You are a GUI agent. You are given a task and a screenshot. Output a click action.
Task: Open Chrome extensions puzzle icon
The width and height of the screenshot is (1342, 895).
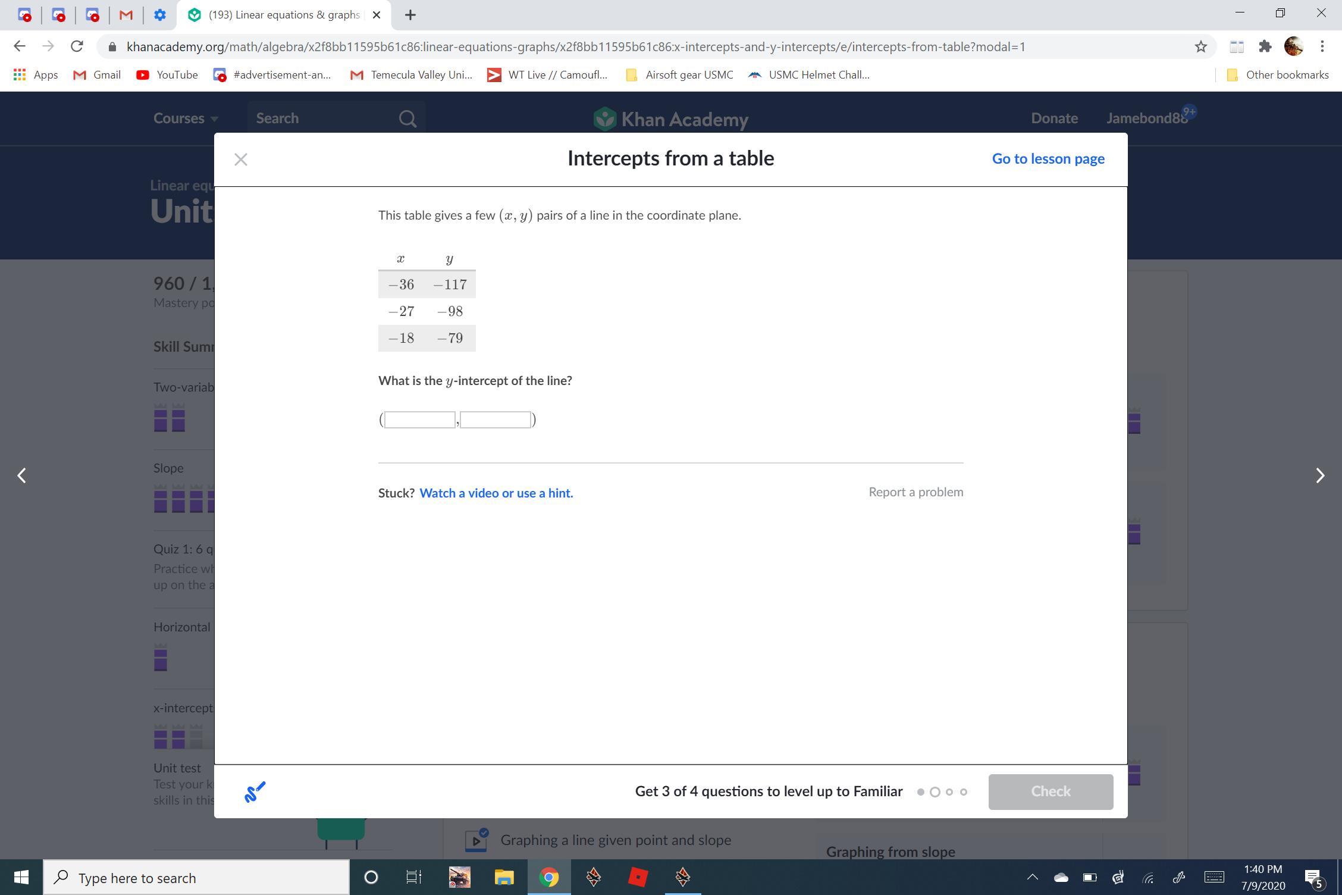pos(1265,46)
